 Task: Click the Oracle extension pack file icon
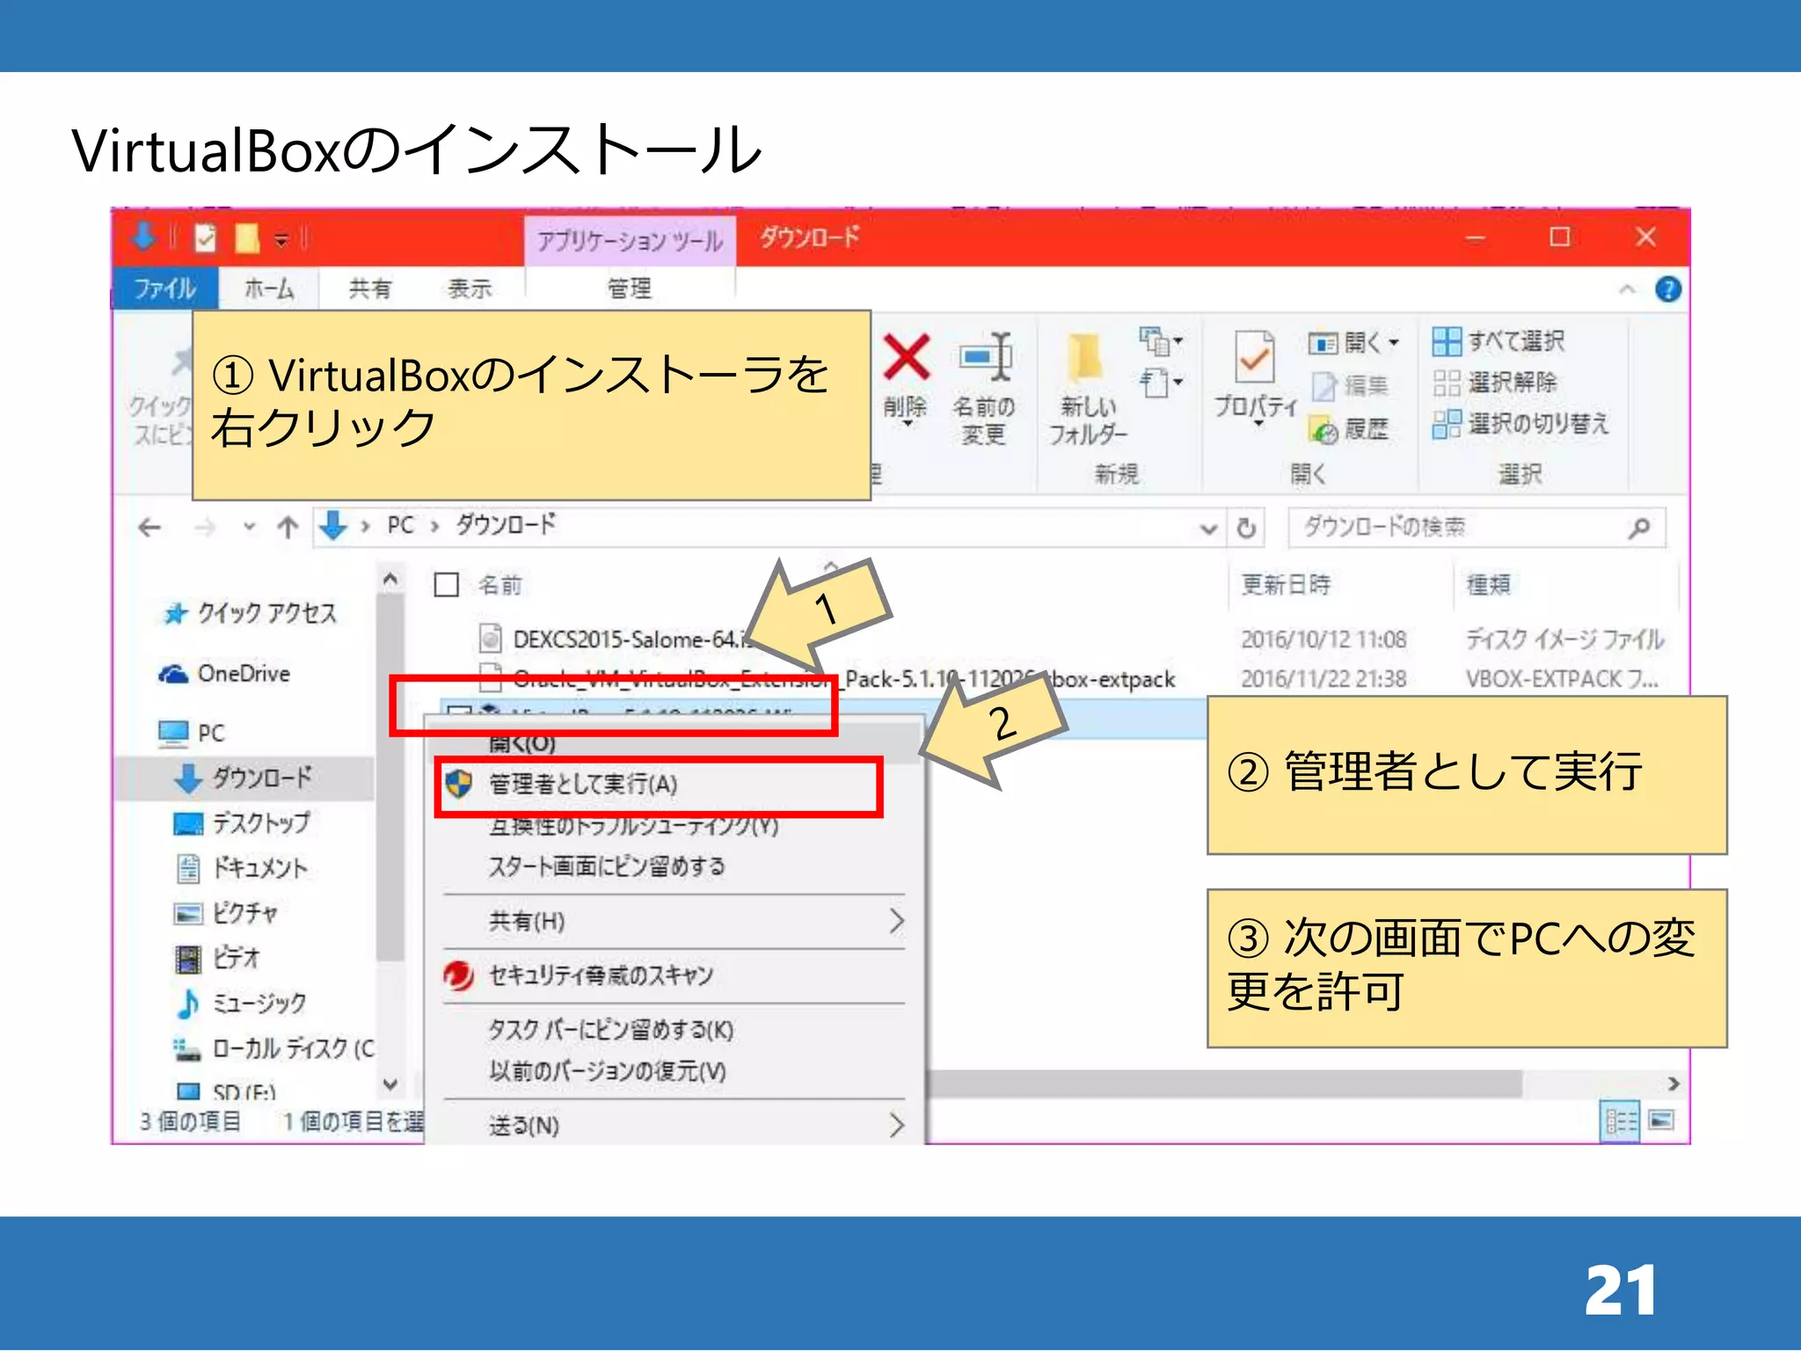point(490,677)
